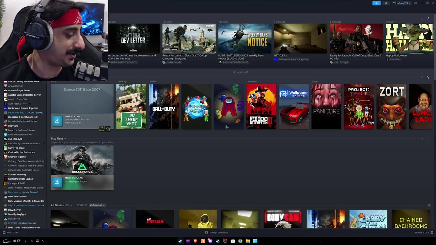Go to the next recent games
The width and height of the screenshot is (436, 245).
coord(428,78)
